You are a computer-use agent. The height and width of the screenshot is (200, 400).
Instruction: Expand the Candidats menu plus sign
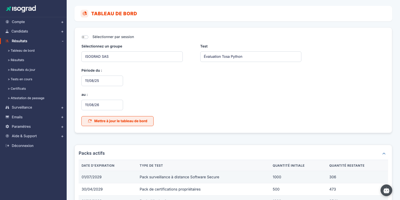pyautogui.click(x=62, y=32)
